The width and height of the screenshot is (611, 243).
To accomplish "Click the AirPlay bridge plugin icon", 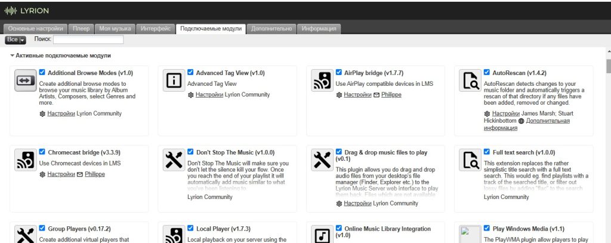I will [322, 80].
